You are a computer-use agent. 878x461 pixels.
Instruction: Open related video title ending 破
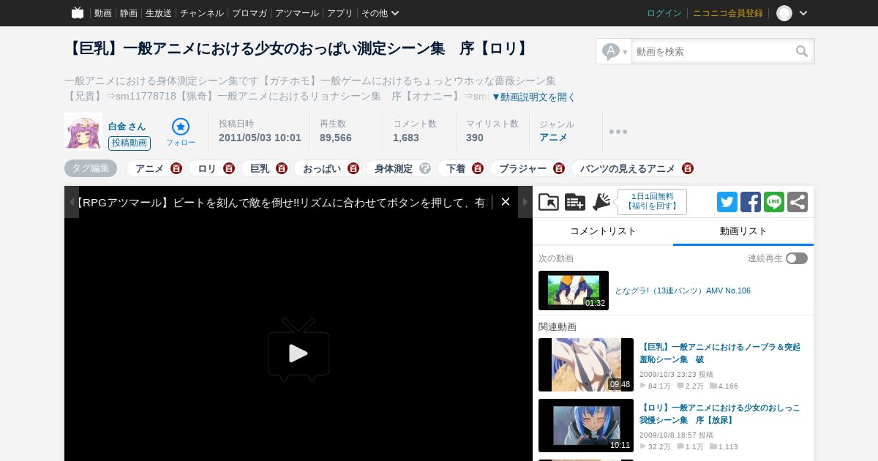[720, 353]
